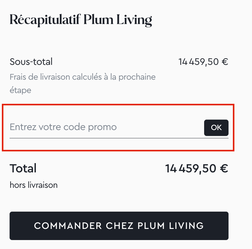Image resolution: width=252 pixels, height=249 pixels.
Task: Click Plum Living in the heading
Action: click(x=118, y=20)
